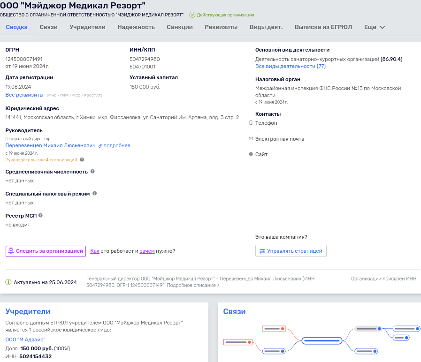This screenshot has width=421, height=362.
Task: Click the envelope icon next to Электронная почта
Action: [x=251, y=138]
